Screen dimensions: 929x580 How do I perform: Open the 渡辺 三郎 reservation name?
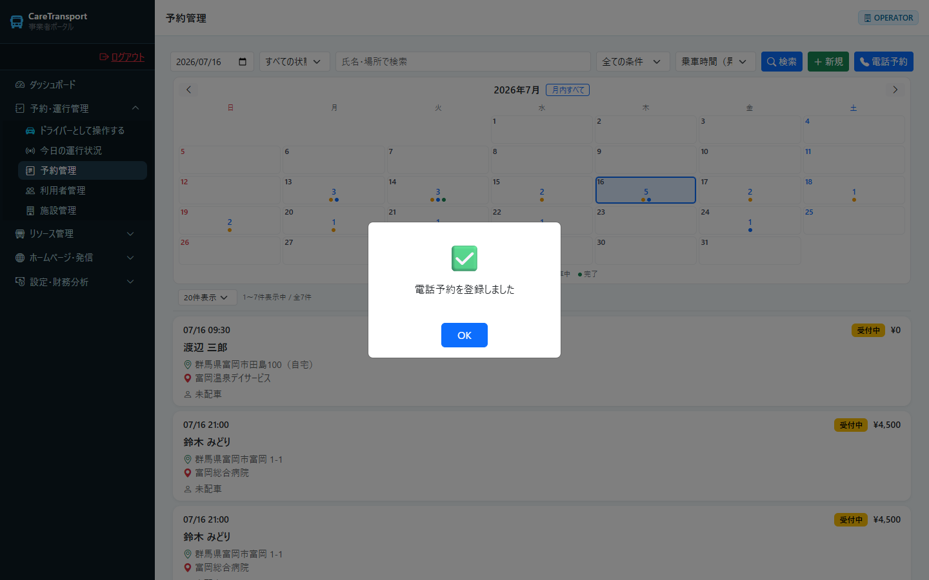[205, 347]
